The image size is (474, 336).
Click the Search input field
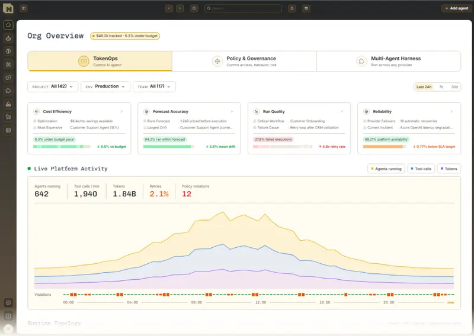click(244, 8)
